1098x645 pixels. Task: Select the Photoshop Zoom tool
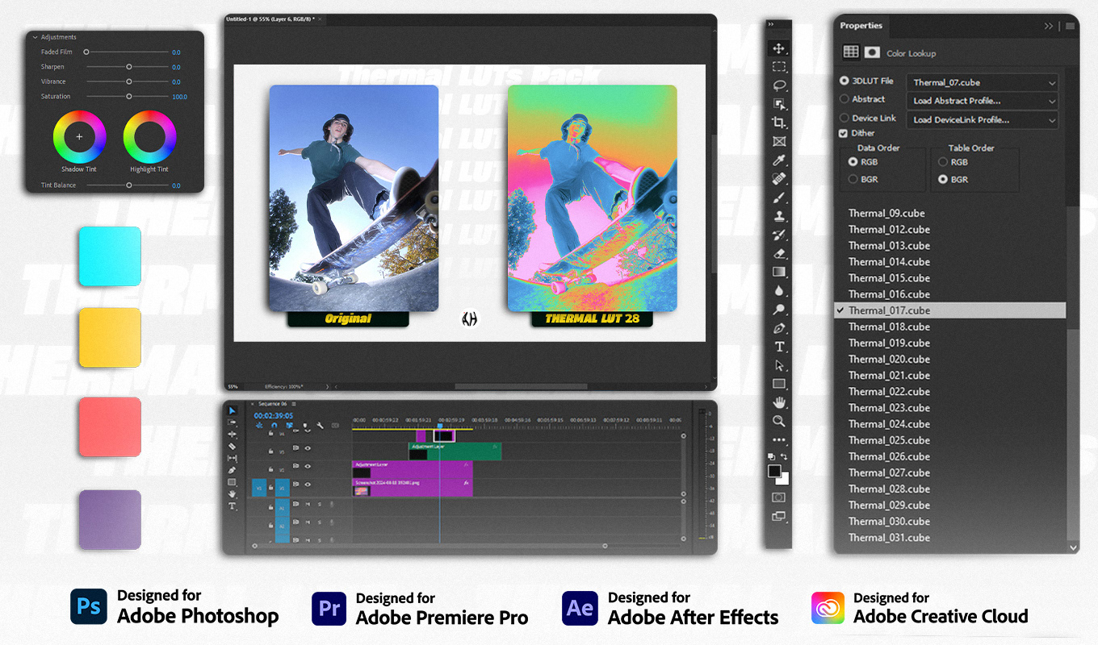779,421
